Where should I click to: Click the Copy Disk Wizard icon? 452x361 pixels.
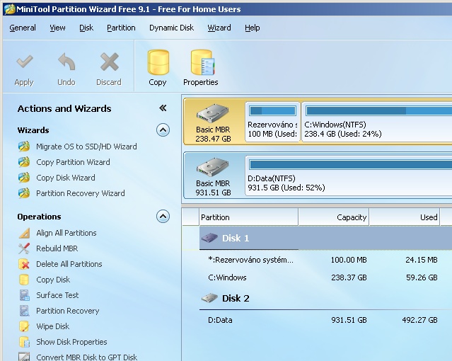click(24, 178)
